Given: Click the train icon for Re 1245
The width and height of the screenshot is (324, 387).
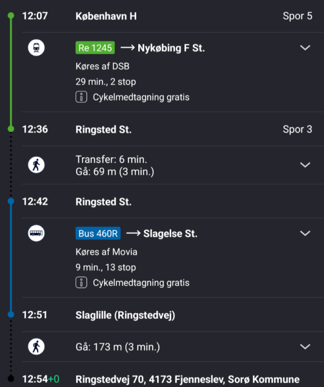Looking at the screenshot, I should click(x=36, y=48).
